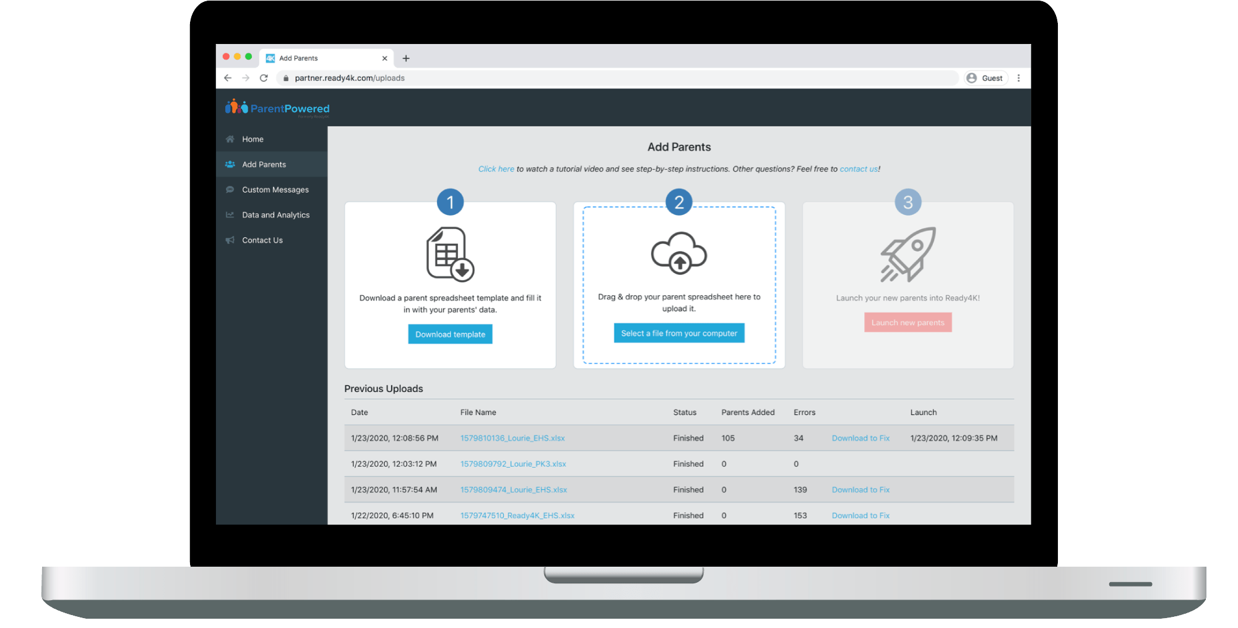Click the spreadsheet download icon in step 1
Screen dimensions: 1238x628
tap(450, 255)
